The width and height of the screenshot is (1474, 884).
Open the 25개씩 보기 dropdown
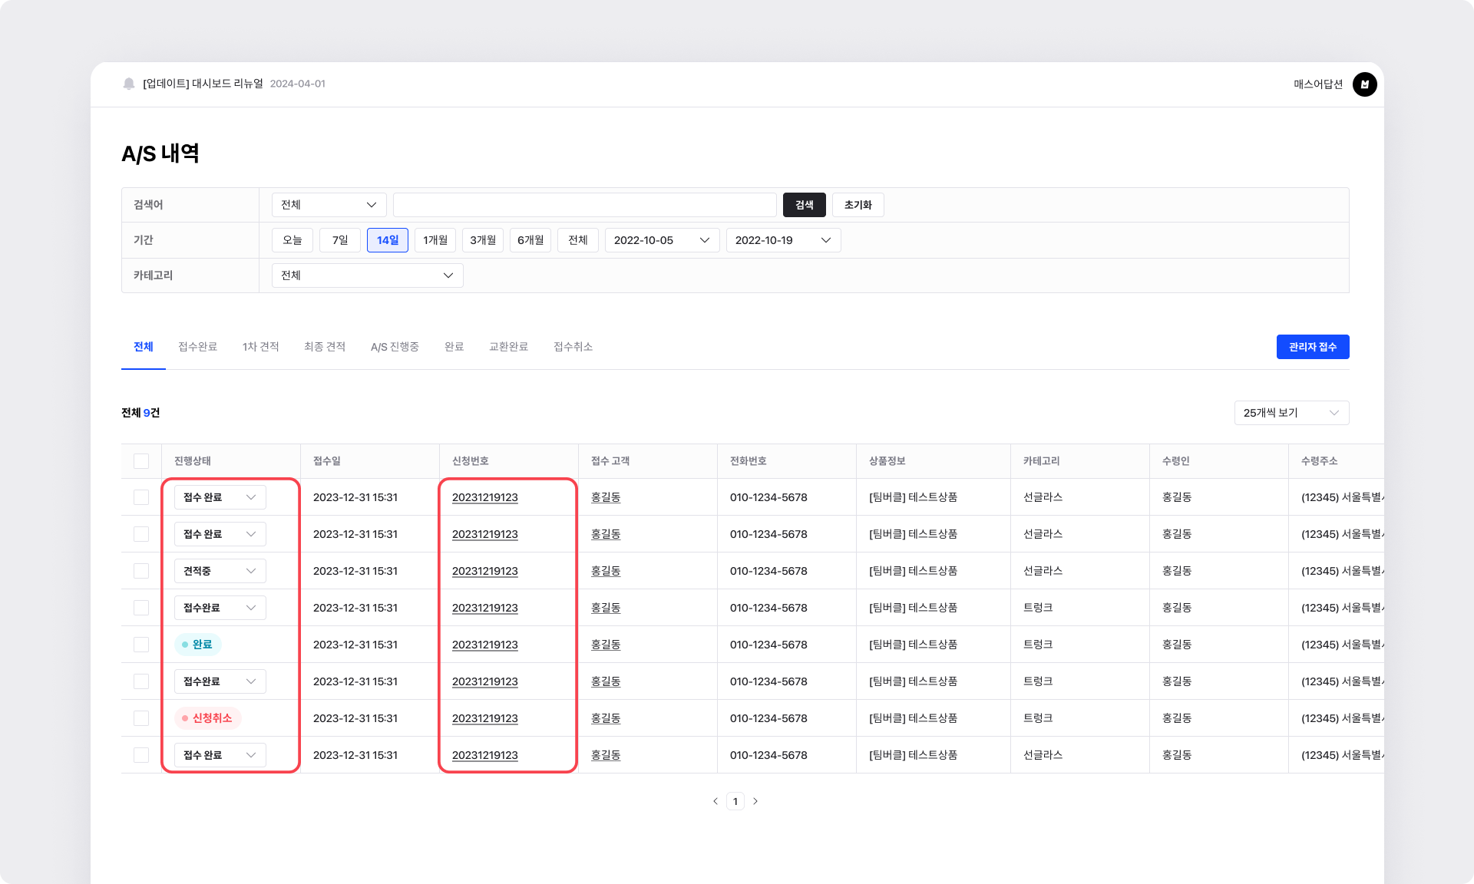tap(1291, 413)
